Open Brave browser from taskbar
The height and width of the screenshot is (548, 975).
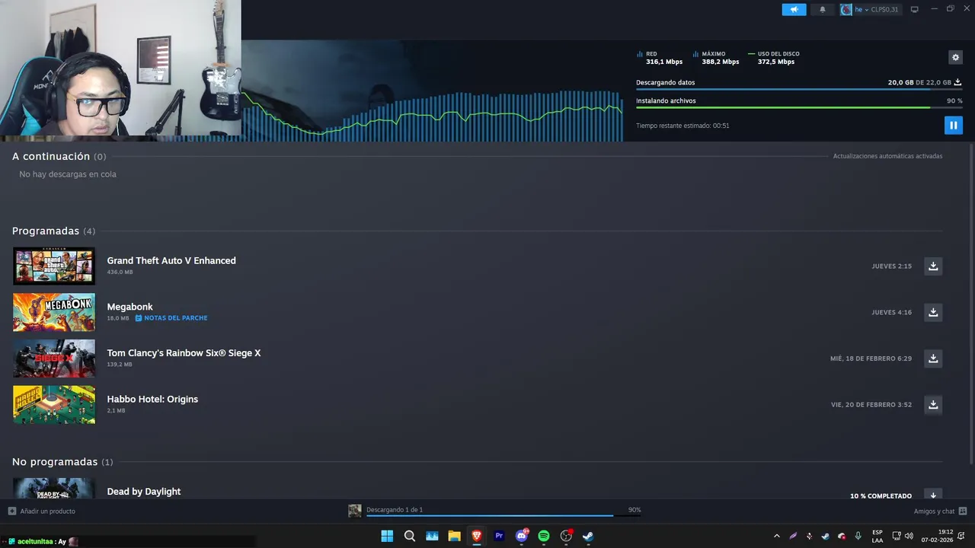pyautogui.click(x=477, y=536)
